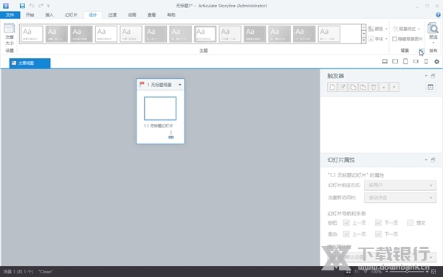This screenshot has height=277, width=443.
Task: Switch to the View (查看) ribbon tab
Action: coord(151,15)
